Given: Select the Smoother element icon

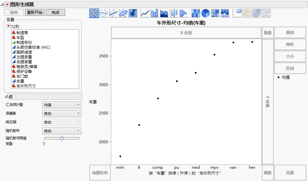Looking at the screenshot, I should tap(104, 13).
